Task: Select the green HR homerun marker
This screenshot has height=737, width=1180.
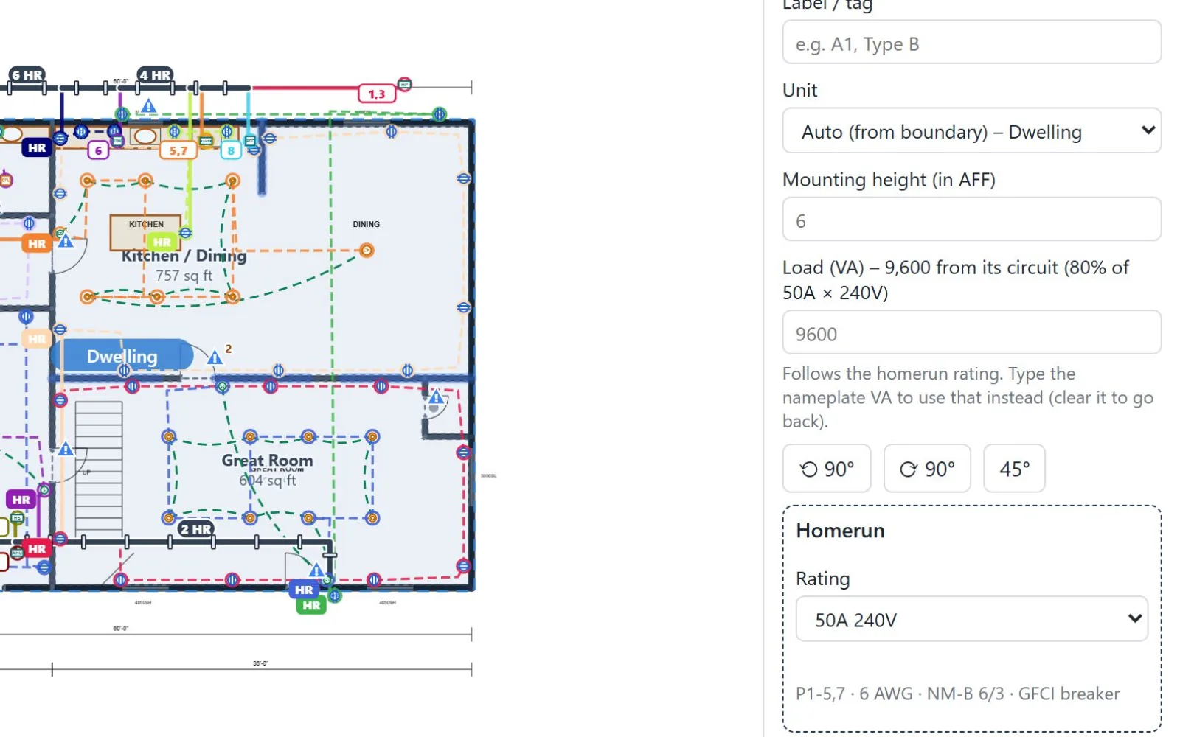Action: pos(311,606)
